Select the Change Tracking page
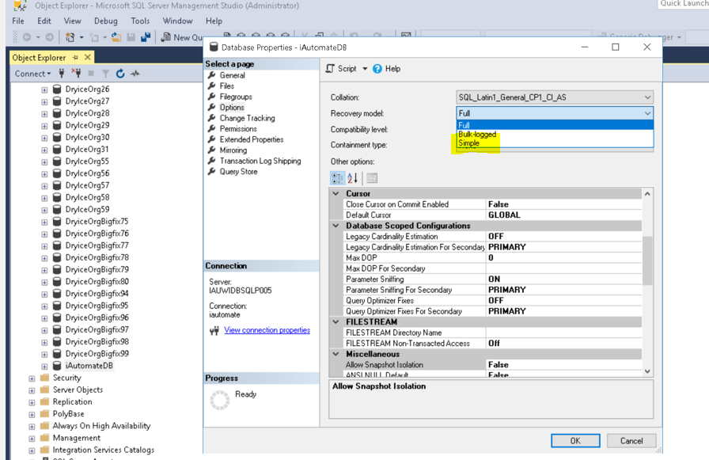 [247, 118]
